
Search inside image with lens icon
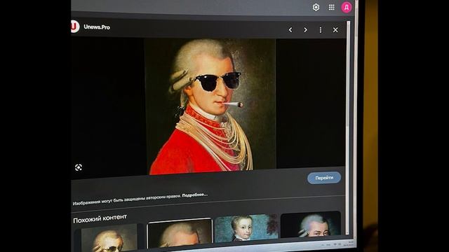[x=79, y=167]
